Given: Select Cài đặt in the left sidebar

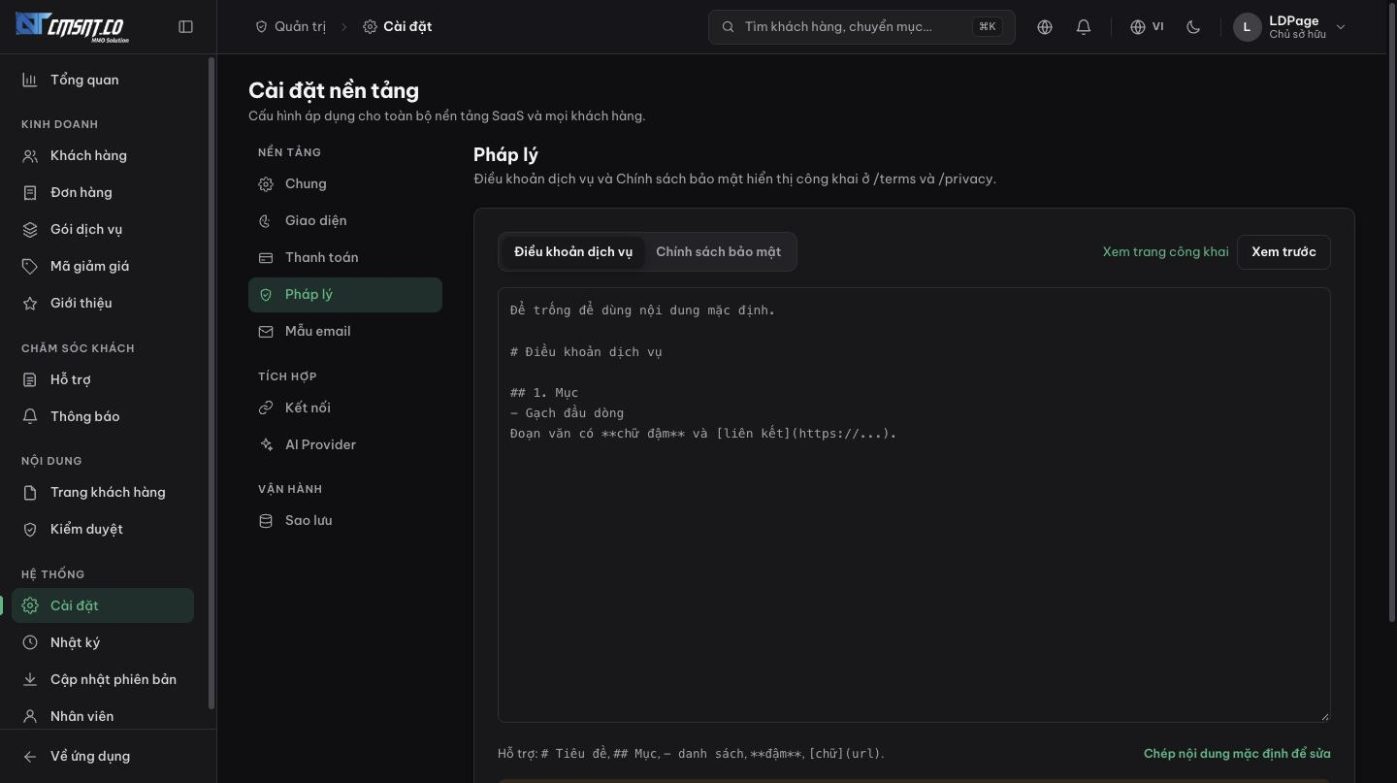Looking at the screenshot, I should point(103,605).
